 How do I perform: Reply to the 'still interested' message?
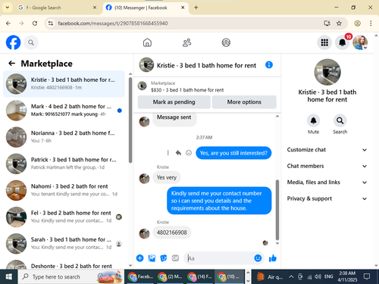click(x=178, y=153)
